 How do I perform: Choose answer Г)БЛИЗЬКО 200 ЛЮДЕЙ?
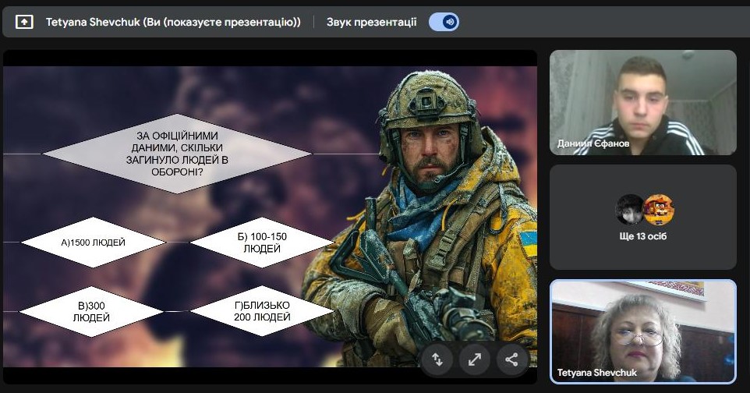[x=262, y=311]
